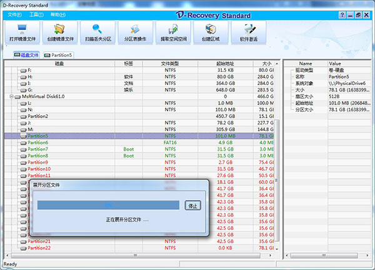375x270 pixels.
Task: Click the drive icon of I: row
Action: tap(23, 84)
